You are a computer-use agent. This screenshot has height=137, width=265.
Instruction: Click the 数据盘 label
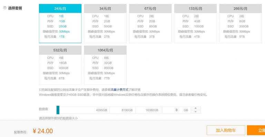[43, 109]
